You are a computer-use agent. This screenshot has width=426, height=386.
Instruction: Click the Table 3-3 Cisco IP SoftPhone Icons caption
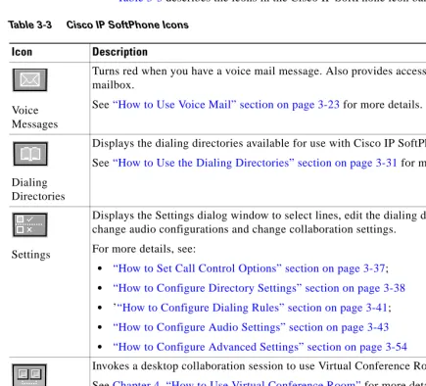click(x=98, y=24)
